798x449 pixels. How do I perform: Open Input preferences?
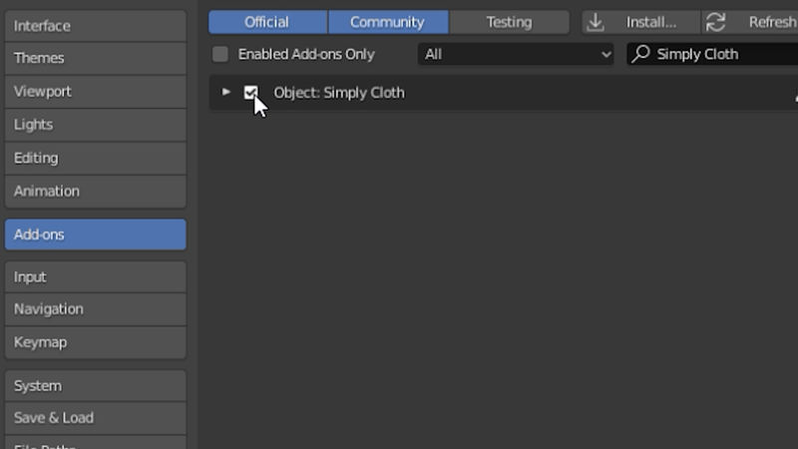point(95,277)
